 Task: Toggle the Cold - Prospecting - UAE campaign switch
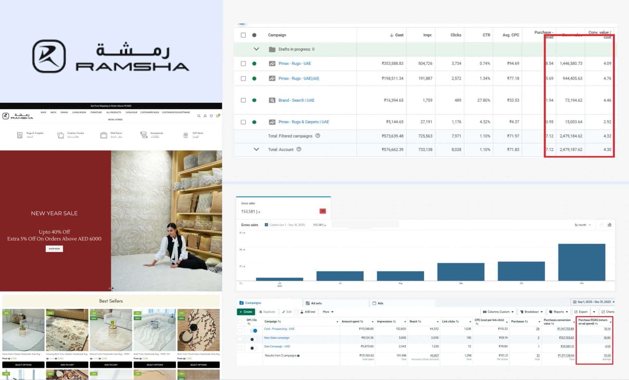tap(254, 331)
